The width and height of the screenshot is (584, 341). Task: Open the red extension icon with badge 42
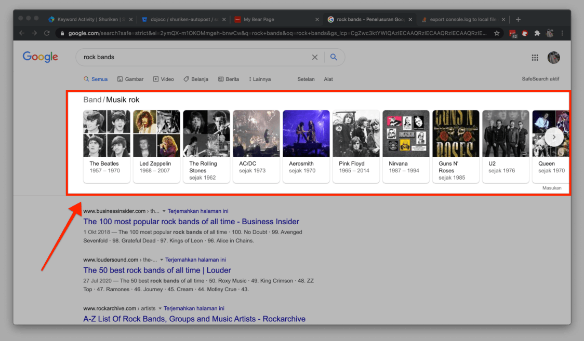click(513, 33)
